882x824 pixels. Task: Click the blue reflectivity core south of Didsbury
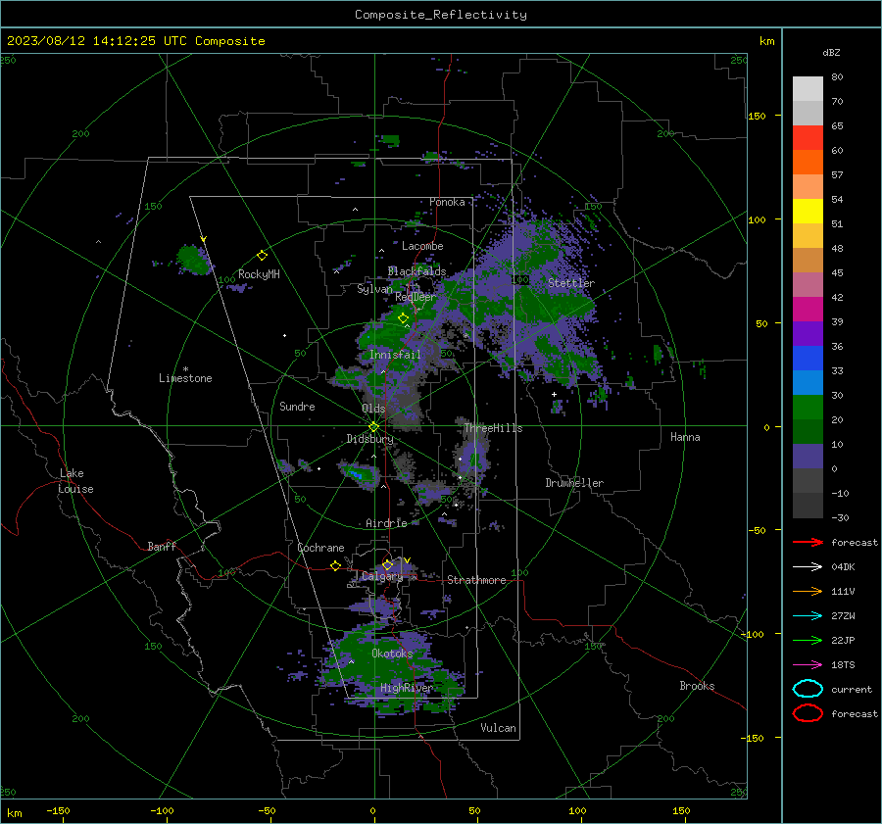pyautogui.click(x=356, y=476)
